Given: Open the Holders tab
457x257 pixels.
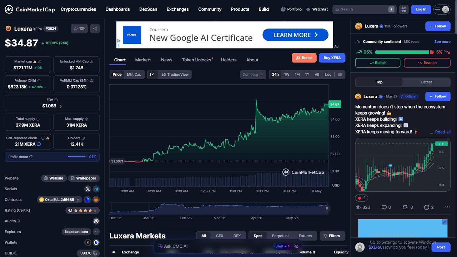Looking at the screenshot, I should coord(229,60).
